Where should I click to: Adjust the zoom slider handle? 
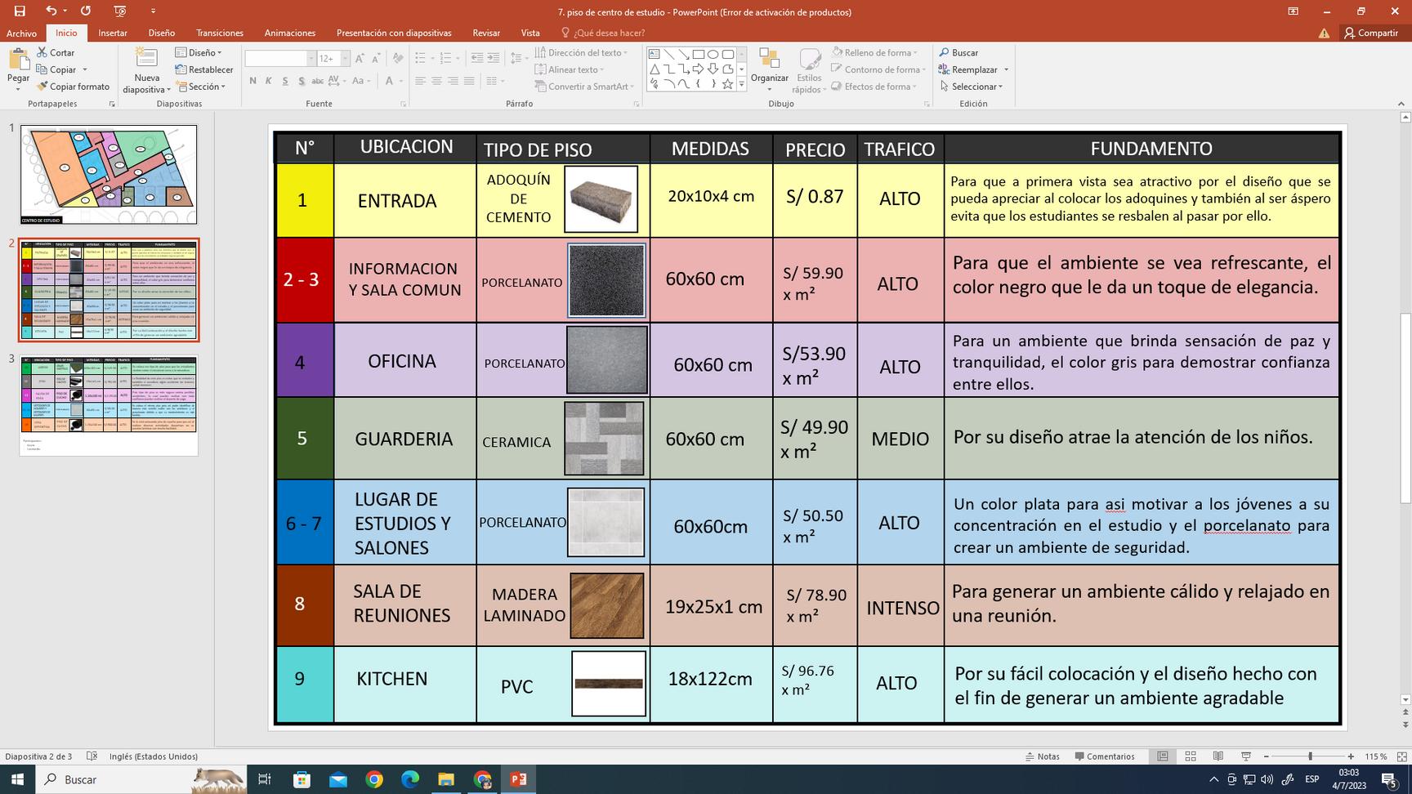click(1310, 756)
